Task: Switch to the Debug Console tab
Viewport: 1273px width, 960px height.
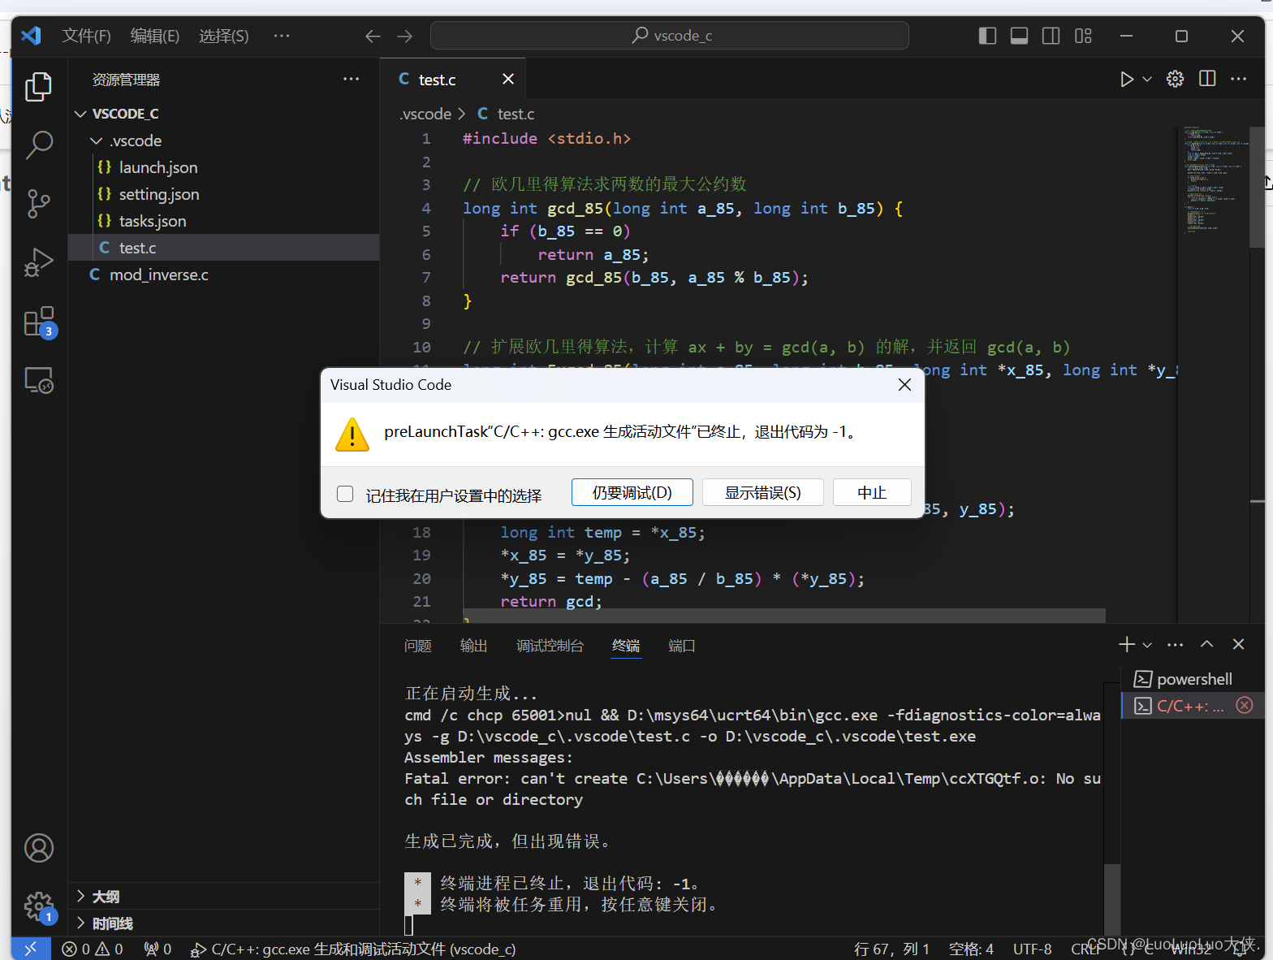Action: coord(550,646)
